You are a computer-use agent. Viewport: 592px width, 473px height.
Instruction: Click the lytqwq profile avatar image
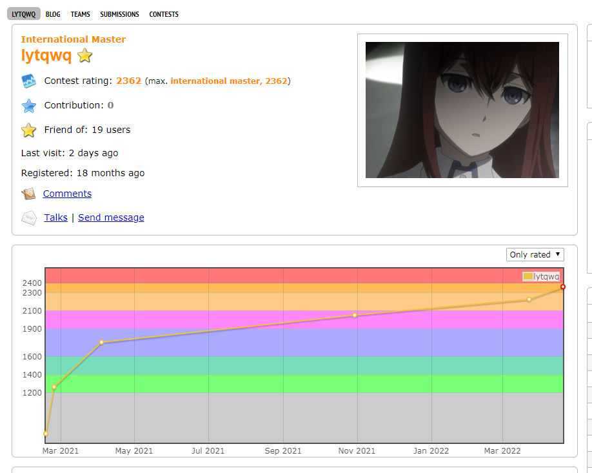[x=462, y=110]
